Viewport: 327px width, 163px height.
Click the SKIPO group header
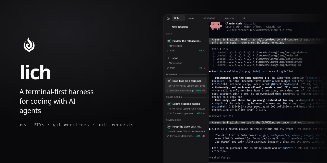point(169,34)
